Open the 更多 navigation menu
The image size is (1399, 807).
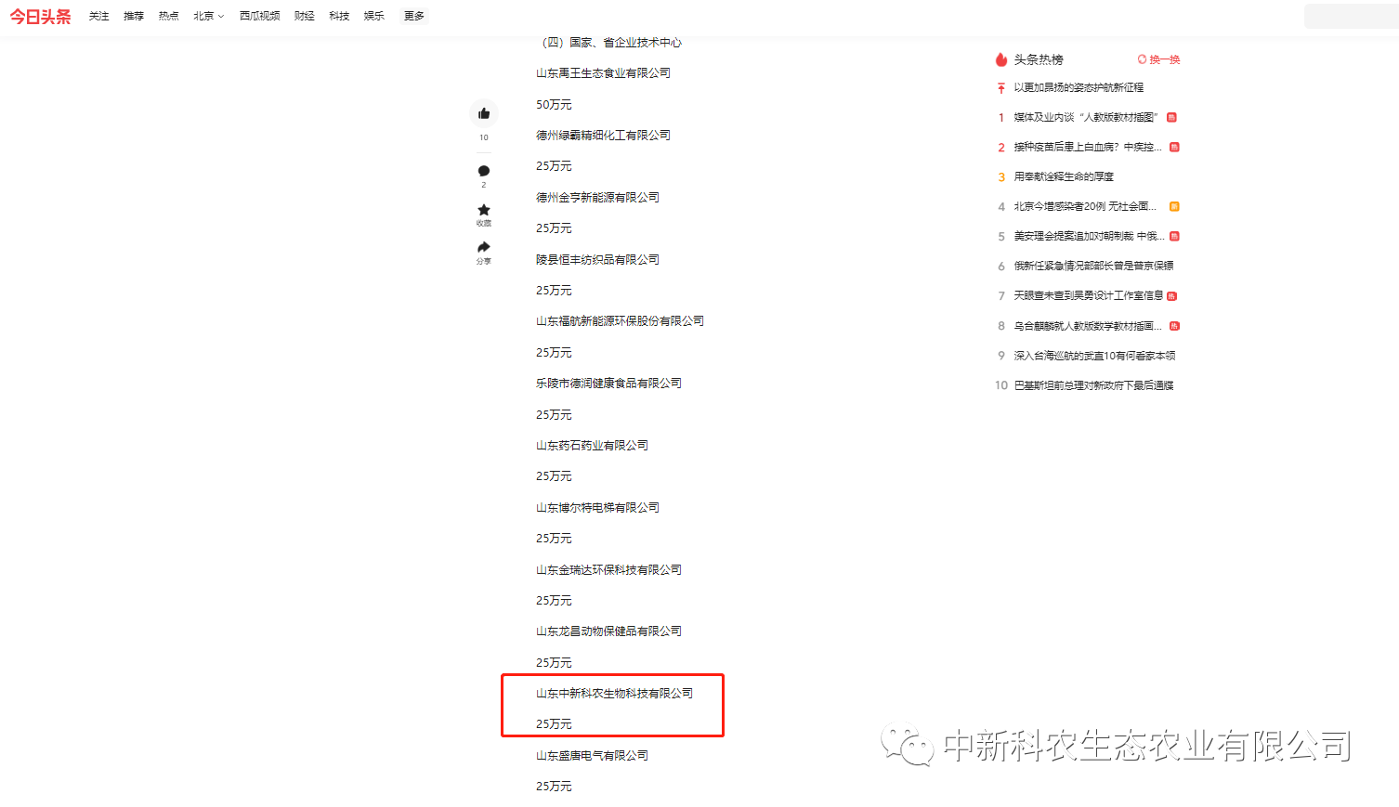click(413, 16)
